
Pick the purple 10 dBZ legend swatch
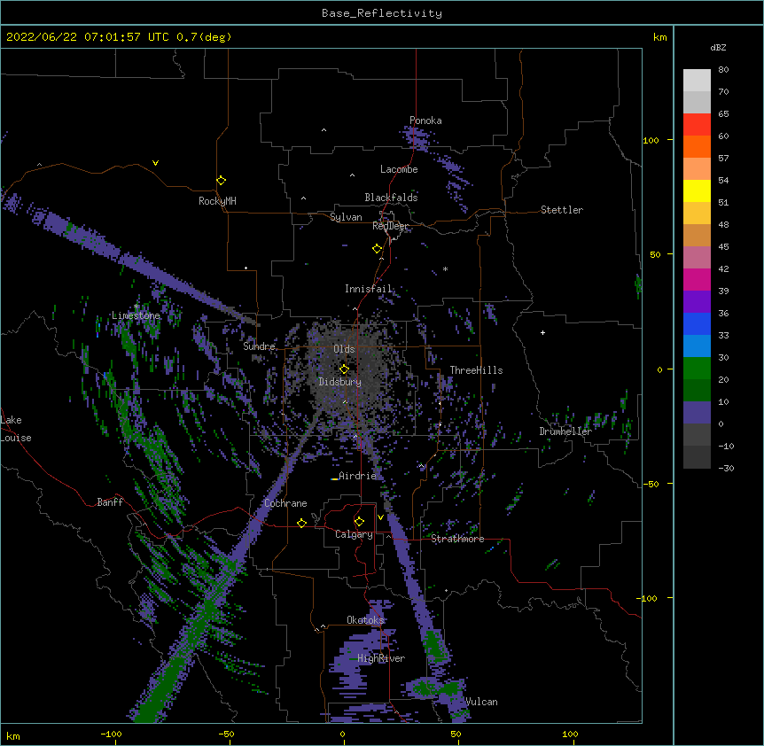[697, 413]
